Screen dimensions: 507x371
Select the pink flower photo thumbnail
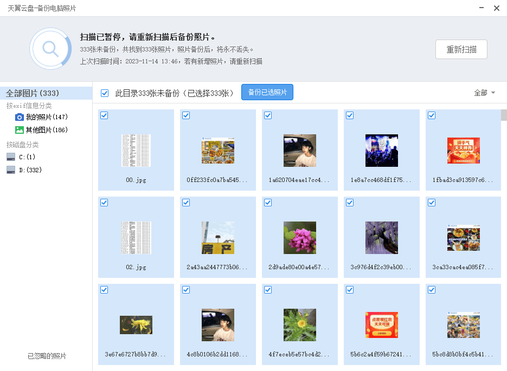click(300, 238)
